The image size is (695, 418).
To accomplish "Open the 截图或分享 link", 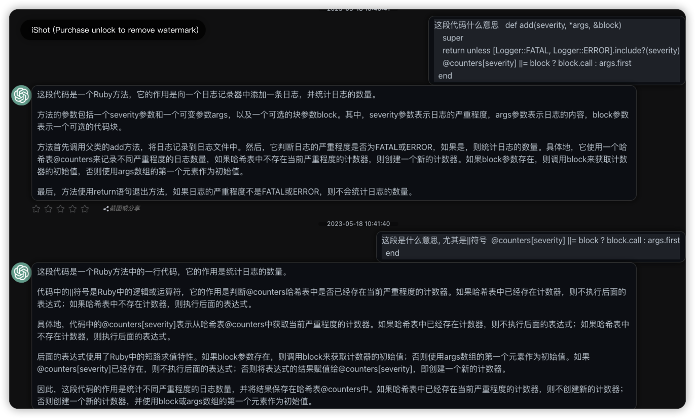I will click(125, 209).
